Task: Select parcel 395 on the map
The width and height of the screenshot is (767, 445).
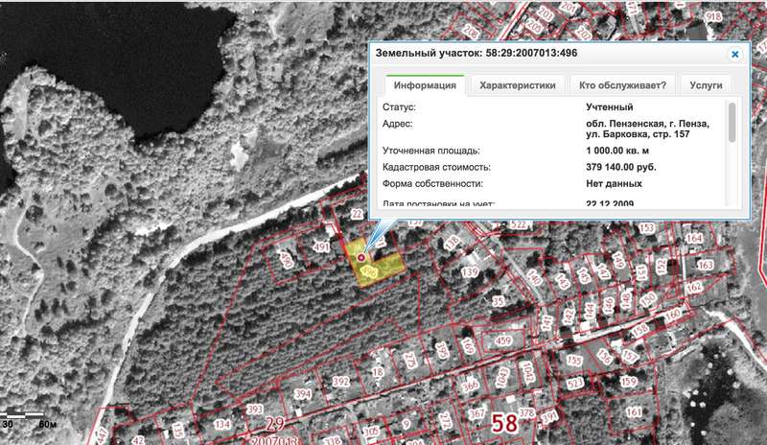Action: [442, 351]
